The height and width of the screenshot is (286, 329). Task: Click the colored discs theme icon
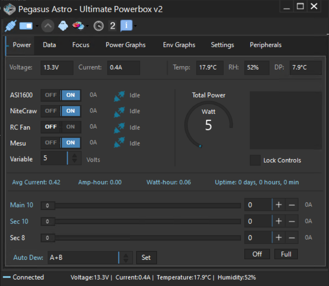[78, 26]
